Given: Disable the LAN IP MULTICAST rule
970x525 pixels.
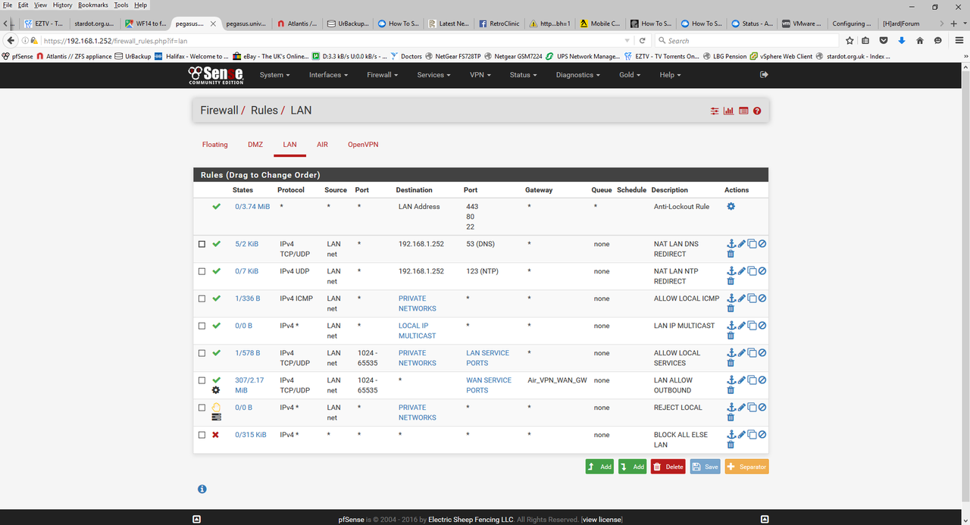Looking at the screenshot, I should [x=762, y=326].
